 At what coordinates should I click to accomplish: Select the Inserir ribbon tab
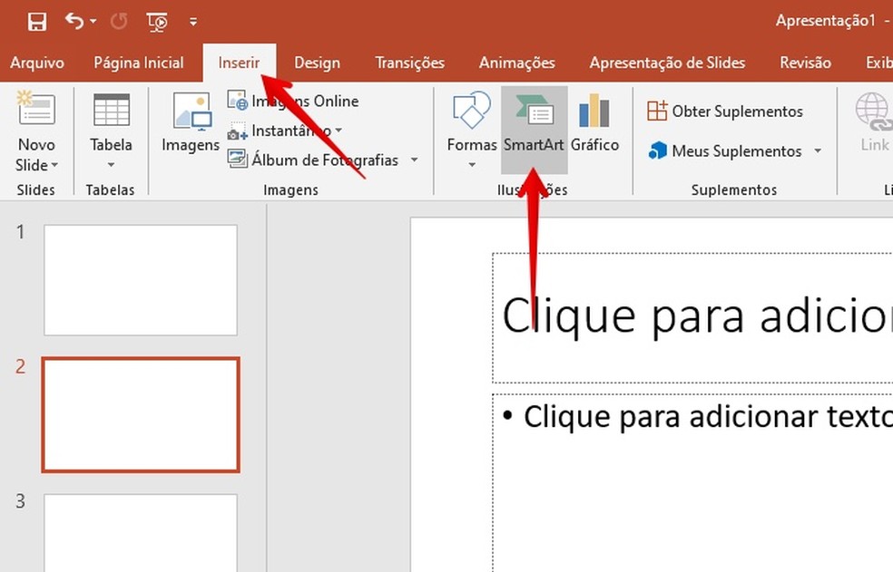(x=239, y=63)
